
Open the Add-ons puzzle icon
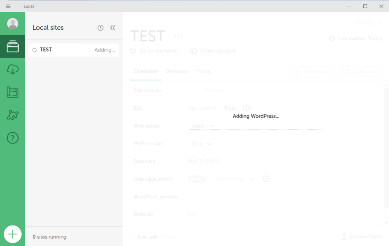13,115
